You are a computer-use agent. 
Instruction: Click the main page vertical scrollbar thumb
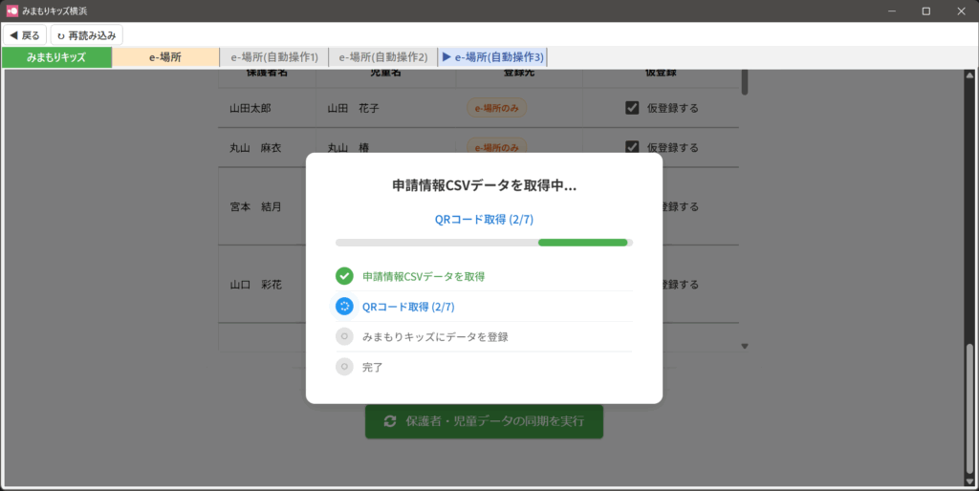pos(971,411)
